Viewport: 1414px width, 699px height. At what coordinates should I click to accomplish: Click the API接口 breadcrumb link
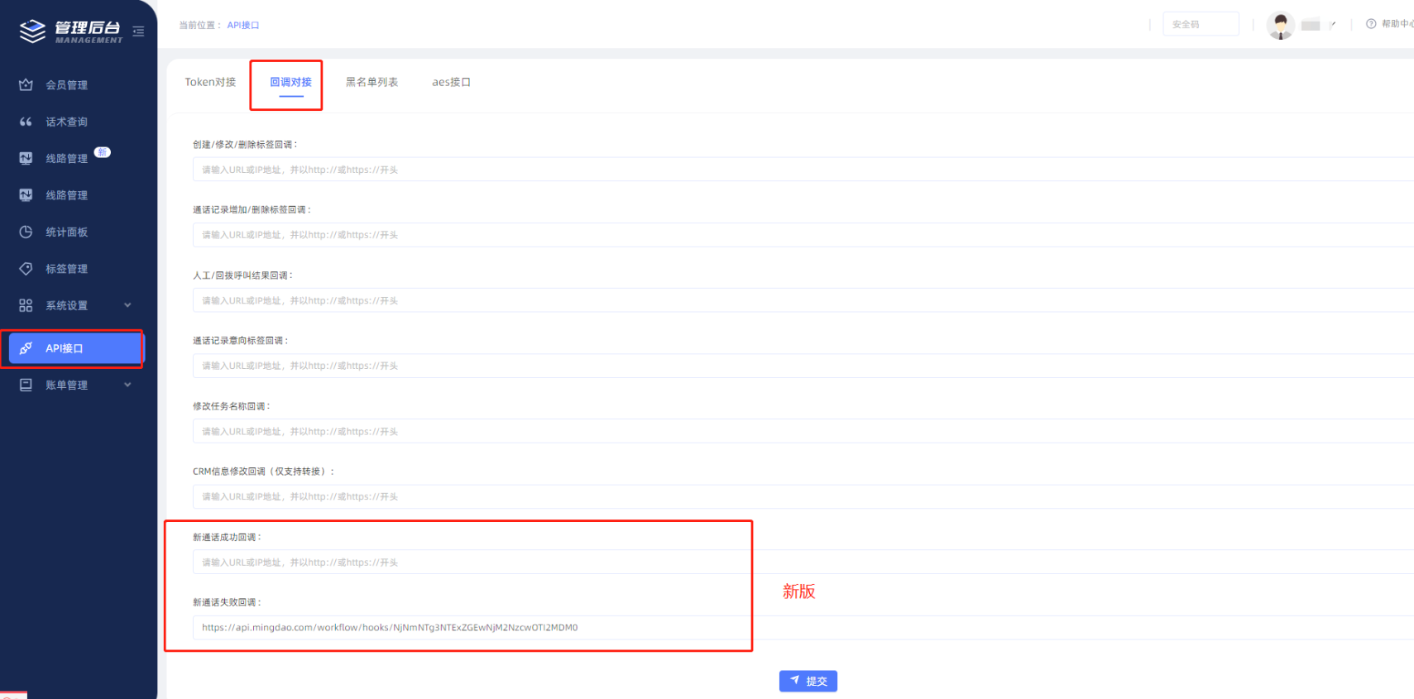click(x=243, y=26)
